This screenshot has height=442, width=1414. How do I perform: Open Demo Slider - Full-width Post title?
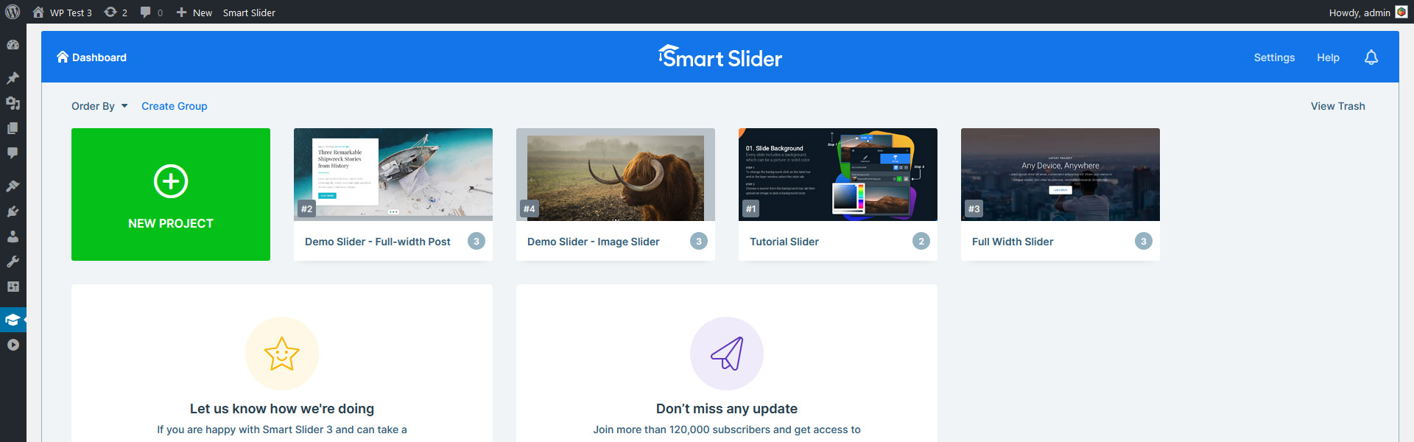pyautogui.click(x=378, y=242)
